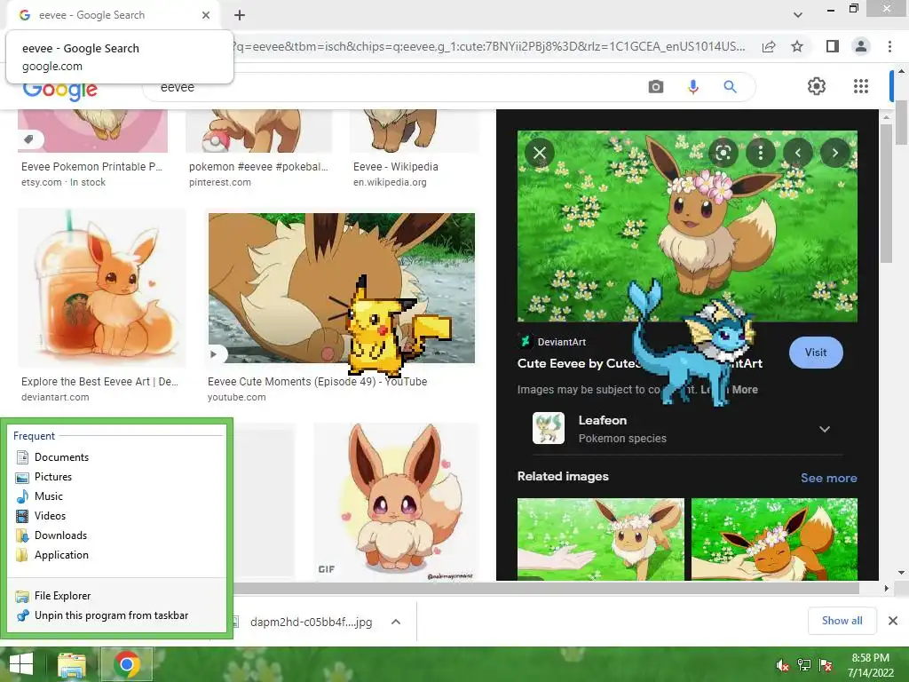The width and height of the screenshot is (909, 682).
Task: Go to previous image in preview
Action: coord(798,153)
